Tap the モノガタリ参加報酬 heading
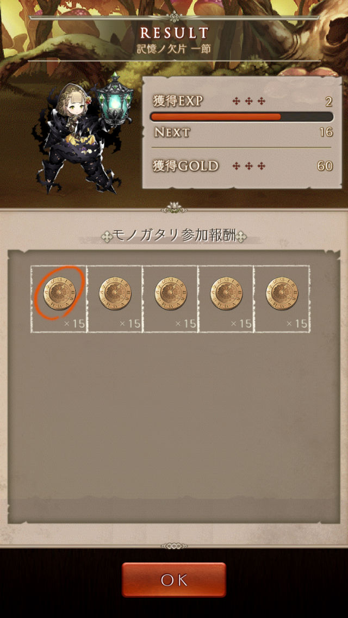This screenshot has height=618, width=348. [174, 236]
